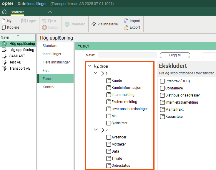Click the home icon in the tab bar
The image size is (216, 170).
4,12
